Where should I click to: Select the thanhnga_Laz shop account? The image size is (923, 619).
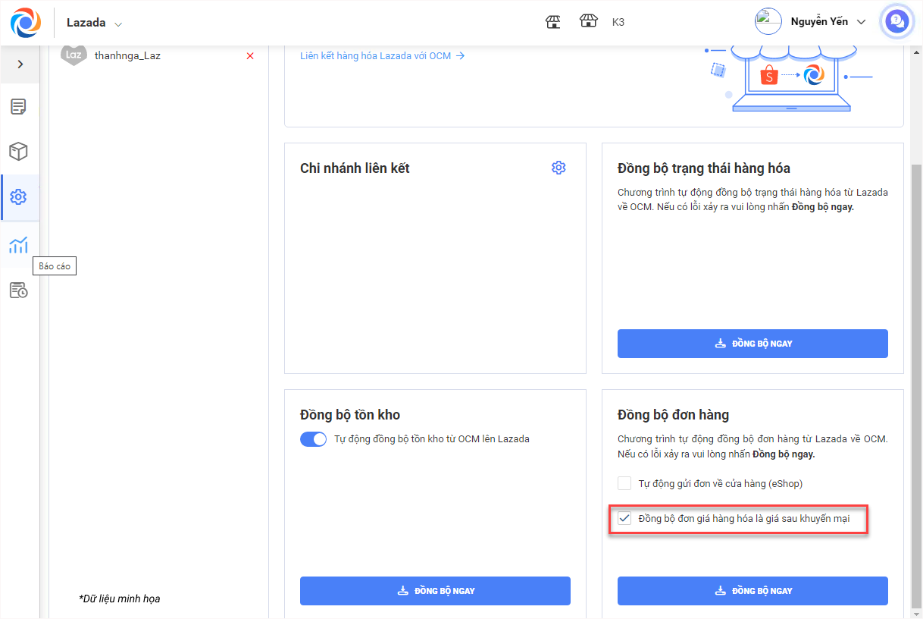pyautogui.click(x=127, y=55)
